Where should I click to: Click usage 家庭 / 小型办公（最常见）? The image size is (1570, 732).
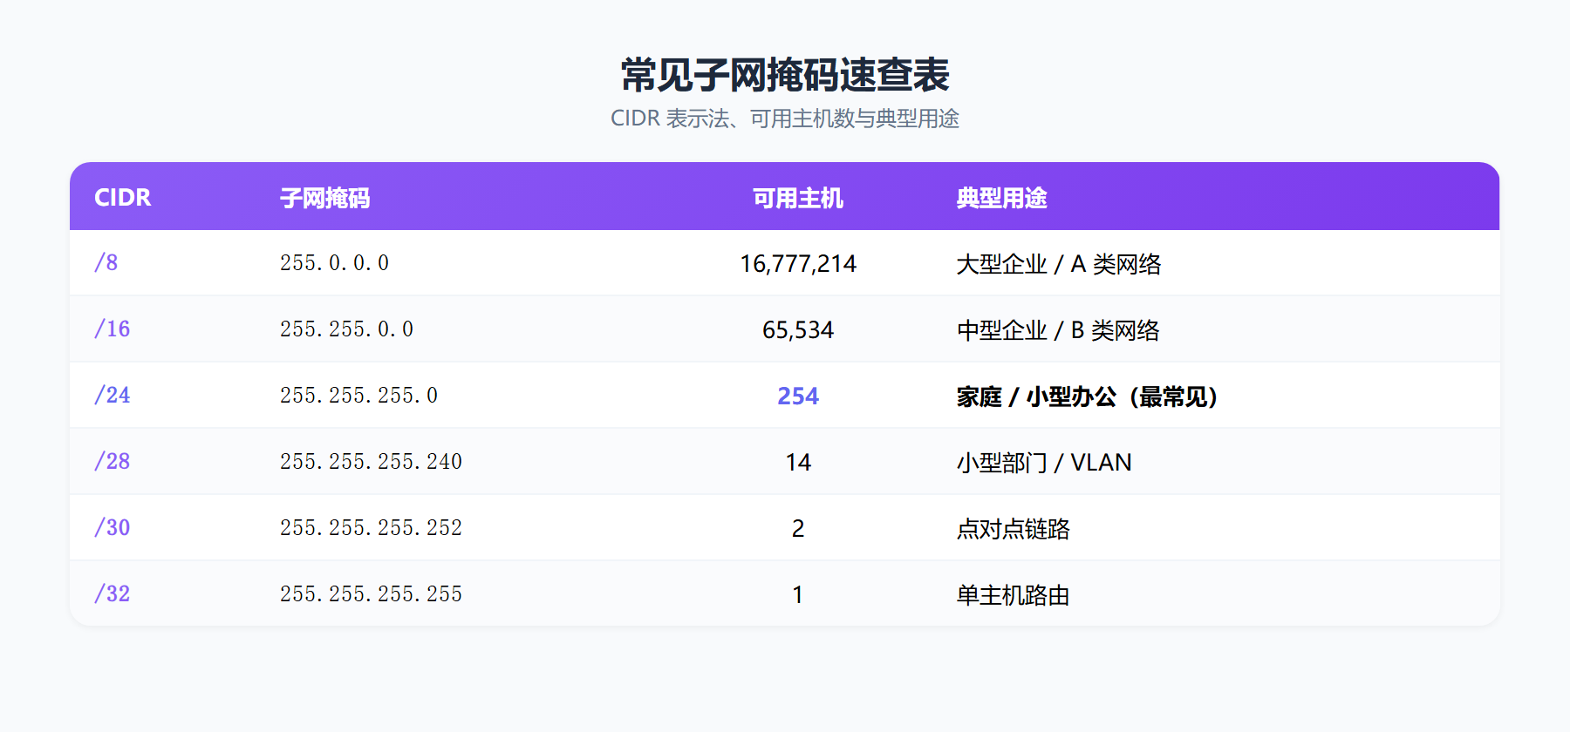1088,396
